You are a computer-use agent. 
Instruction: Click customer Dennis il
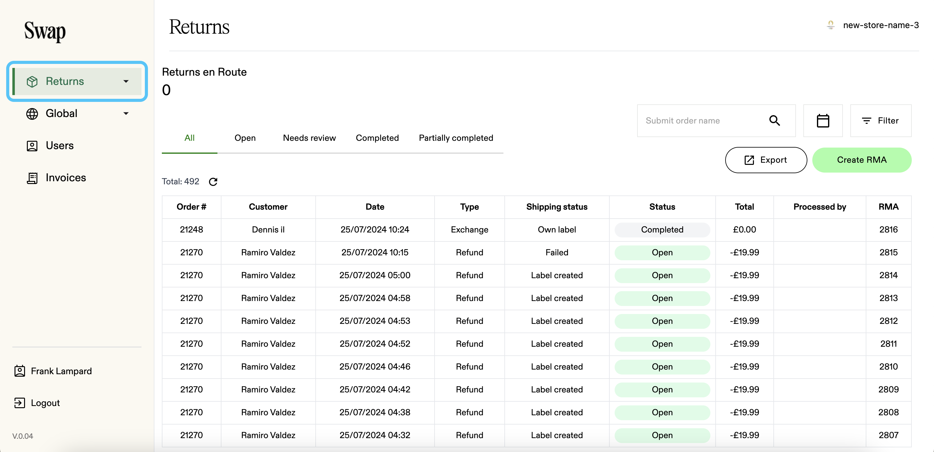(268, 230)
